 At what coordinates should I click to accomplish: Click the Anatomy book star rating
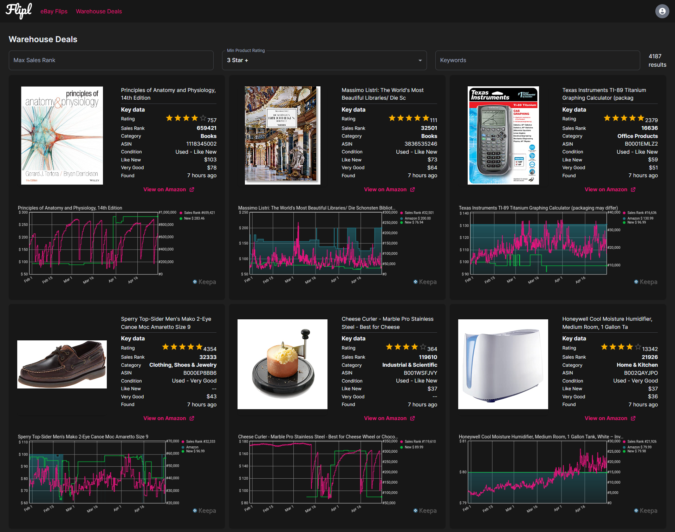(x=186, y=118)
